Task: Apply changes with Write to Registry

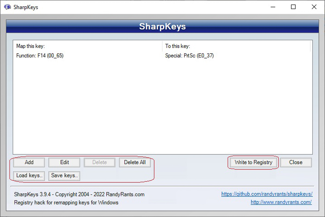Action: [253, 162]
